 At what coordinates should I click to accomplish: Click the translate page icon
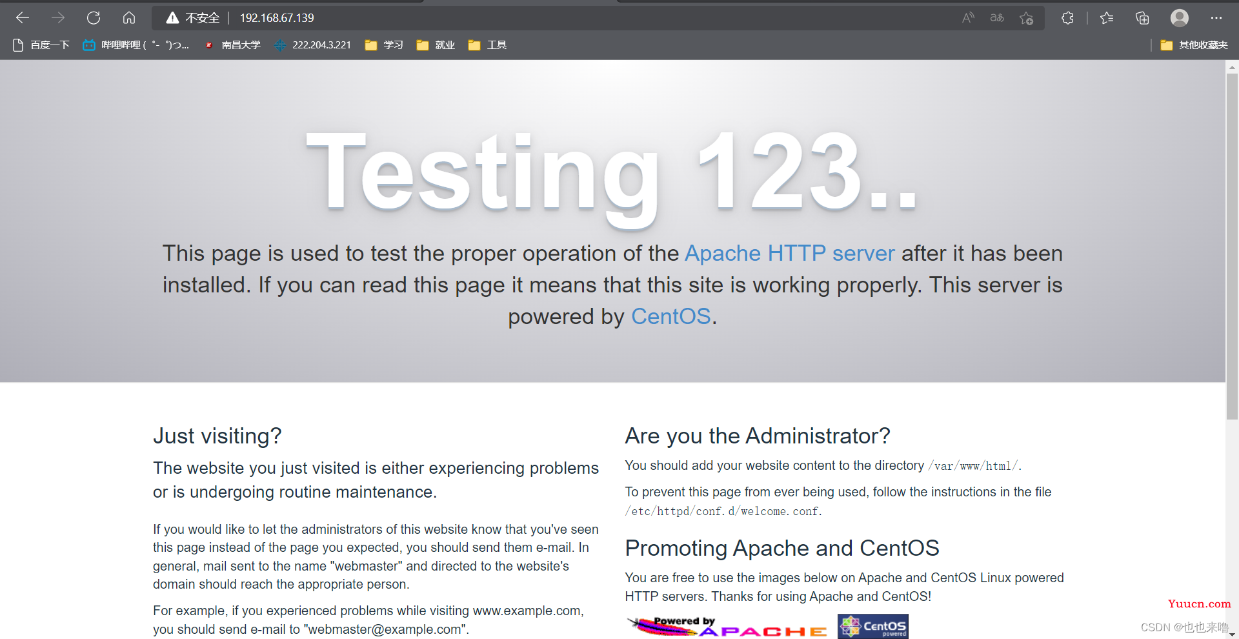(997, 18)
